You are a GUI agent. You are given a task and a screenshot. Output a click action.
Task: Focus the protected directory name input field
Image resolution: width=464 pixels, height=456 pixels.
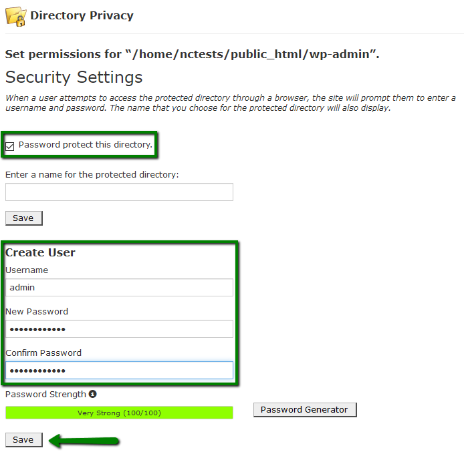point(119,192)
